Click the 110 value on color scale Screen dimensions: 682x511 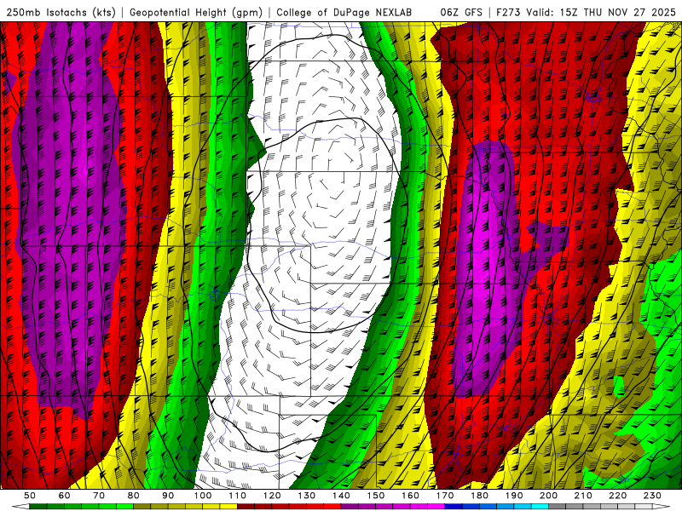(238, 496)
